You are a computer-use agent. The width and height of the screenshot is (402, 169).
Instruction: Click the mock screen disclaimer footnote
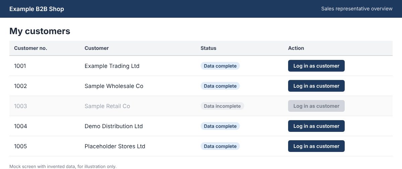tap(63, 166)
